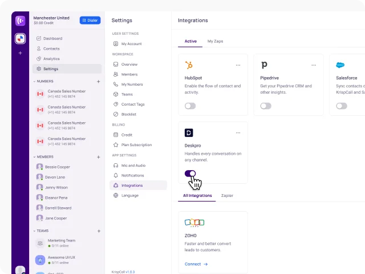Click the ZOHO logo
The image size is (365, 274).
194,223
